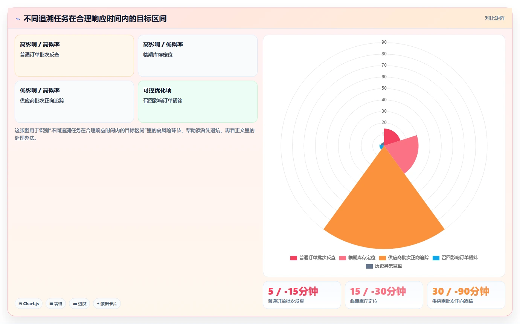Toggle 召回影响订单初筛 series in chart legend

click(455, 258)
